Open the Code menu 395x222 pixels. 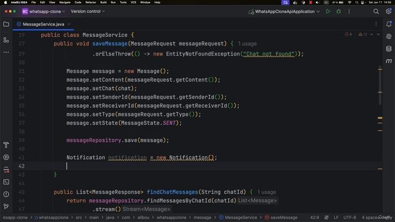[x=78, y=2]
